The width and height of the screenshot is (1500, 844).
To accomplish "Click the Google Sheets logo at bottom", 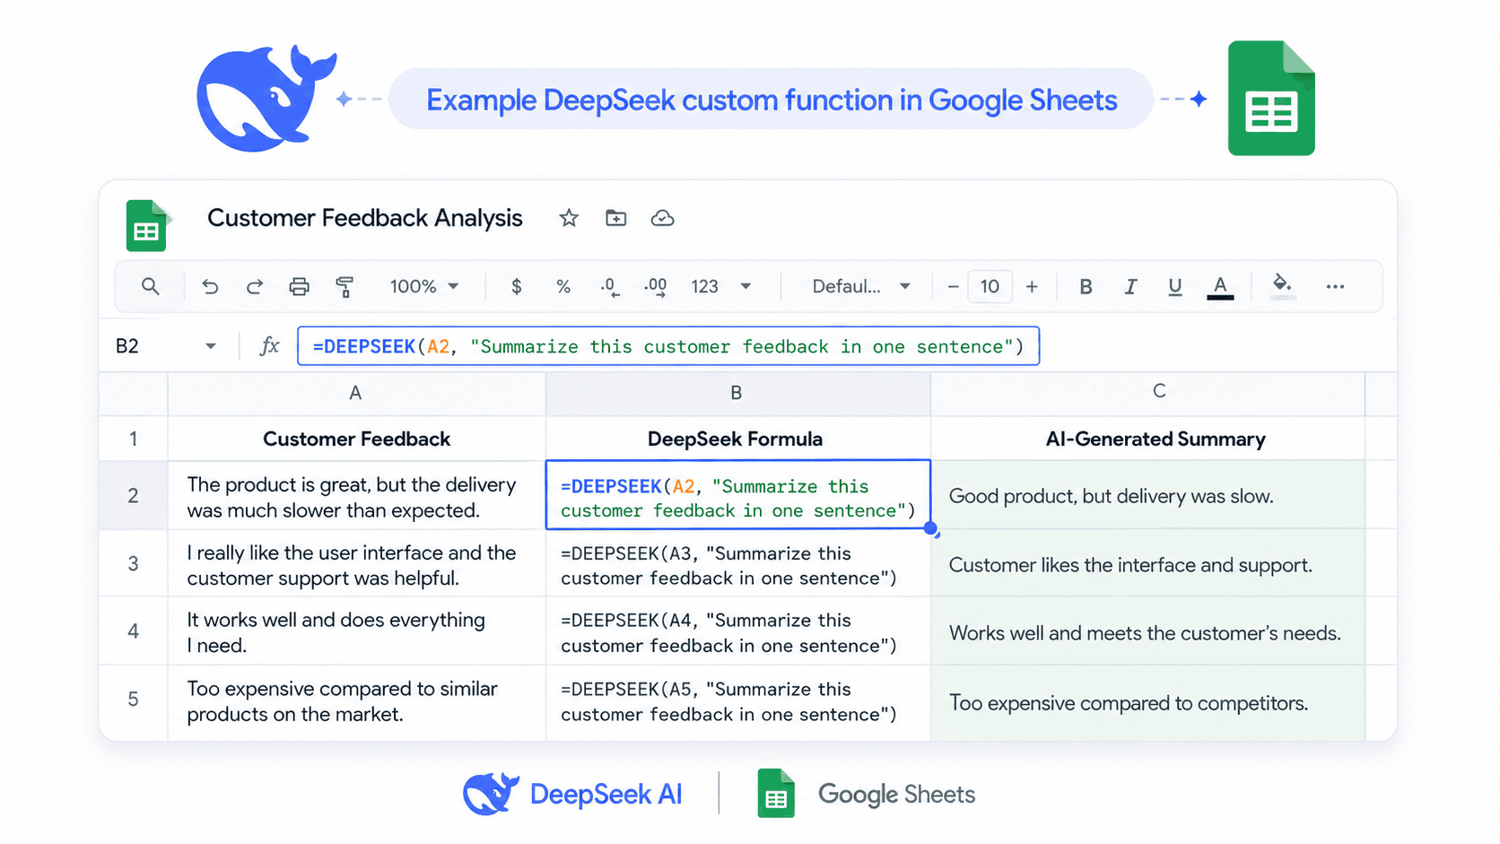I will coord(866,794).
